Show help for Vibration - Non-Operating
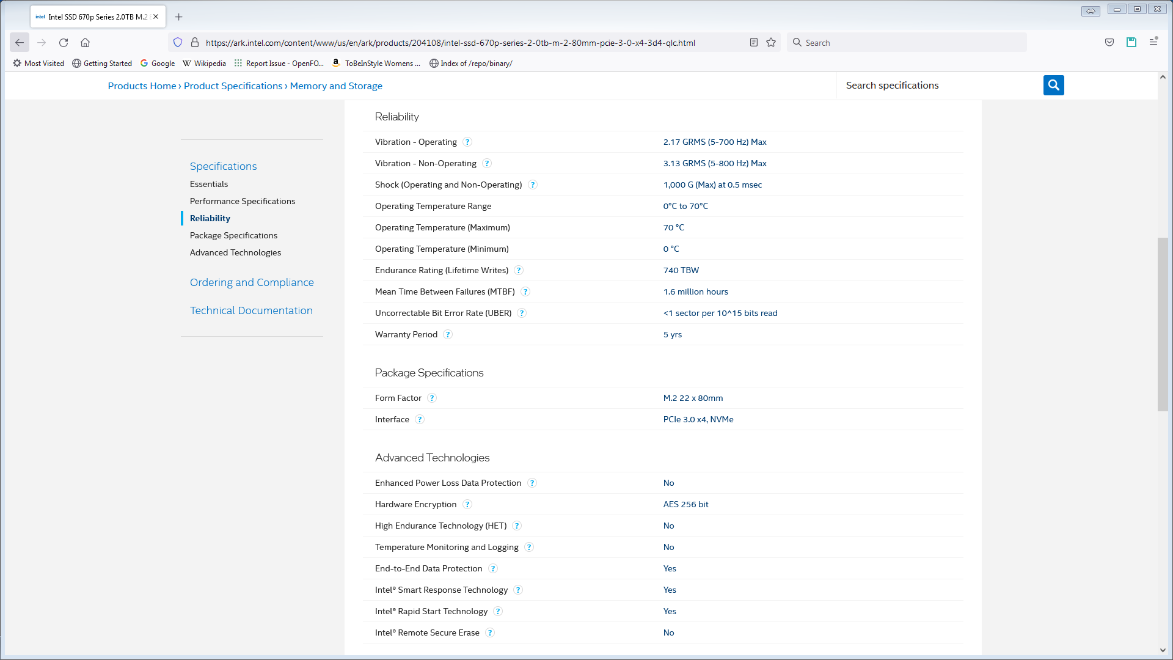1173x660 pixels. [x=487, y=164]
